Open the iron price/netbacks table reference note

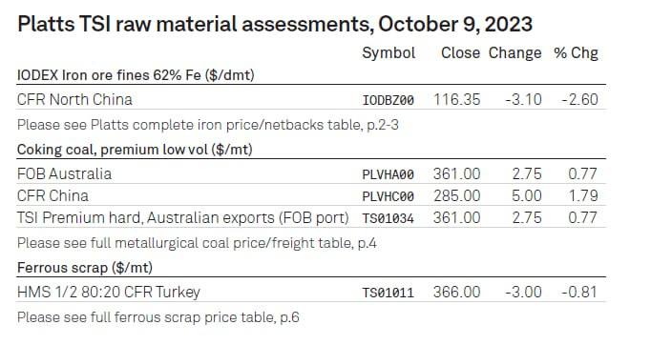[207, 125]
